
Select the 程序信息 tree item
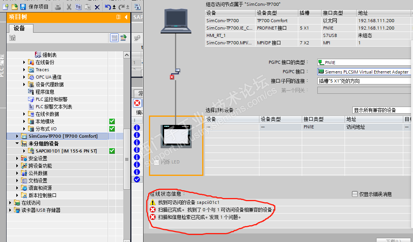[45, 92]
